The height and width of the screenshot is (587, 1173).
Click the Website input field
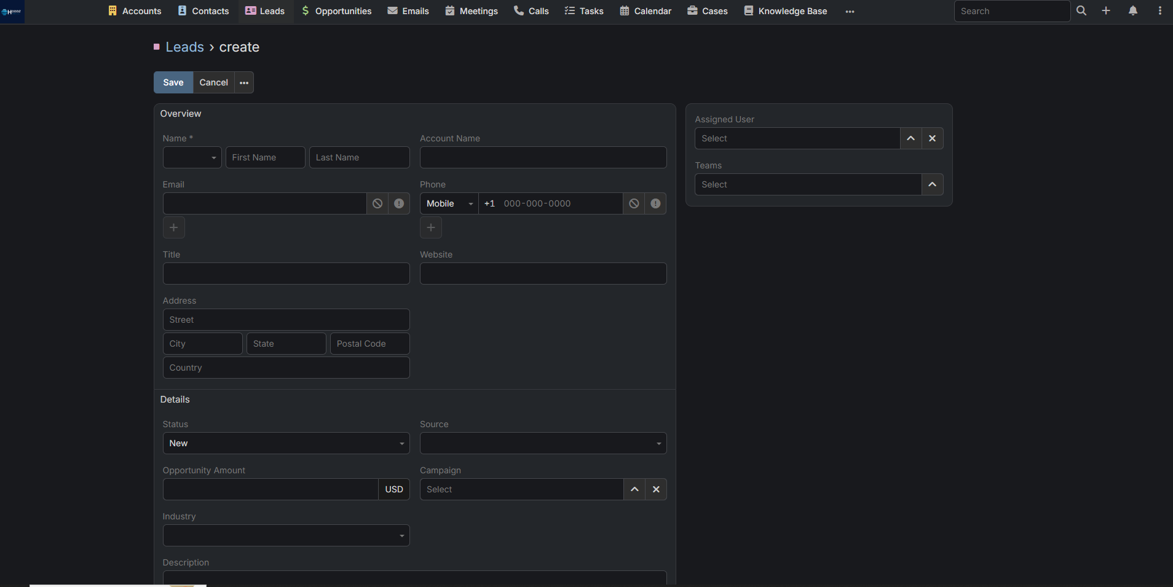pos(543,274)
